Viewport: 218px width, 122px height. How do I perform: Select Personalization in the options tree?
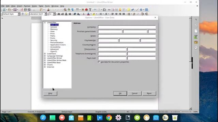[57, 42]
